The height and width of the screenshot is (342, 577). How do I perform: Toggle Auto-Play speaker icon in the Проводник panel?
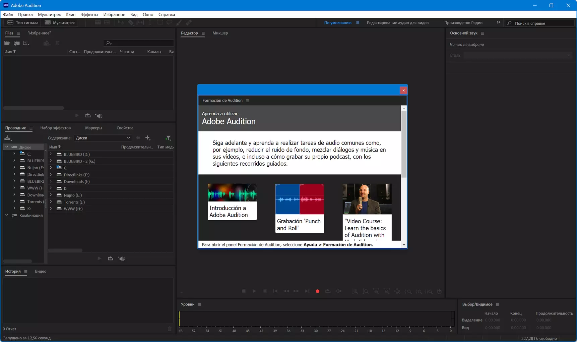pos(122,259)
